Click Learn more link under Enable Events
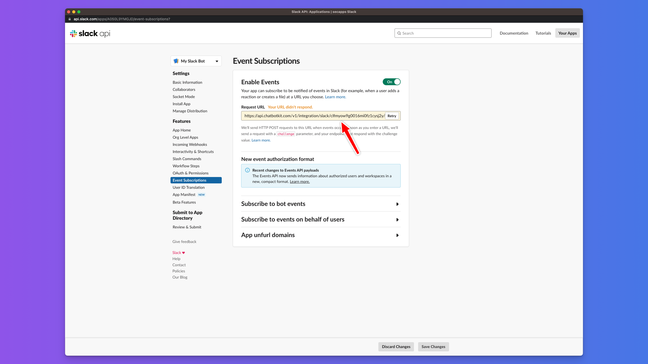The image size is (648, 364). tap(335, 97)
